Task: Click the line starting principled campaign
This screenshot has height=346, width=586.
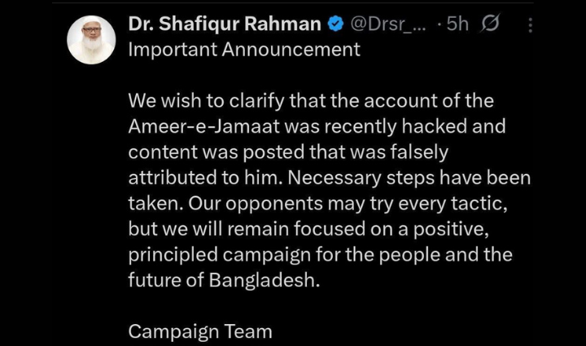Action: click(x=320, y=254)
